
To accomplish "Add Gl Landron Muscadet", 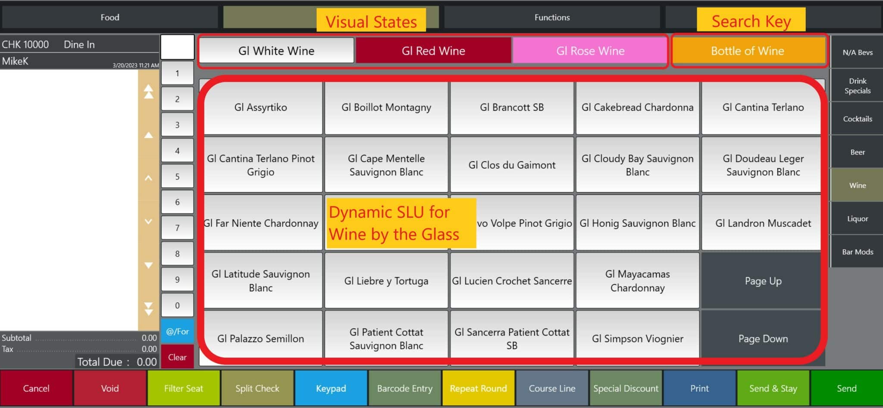I will 762,223.
